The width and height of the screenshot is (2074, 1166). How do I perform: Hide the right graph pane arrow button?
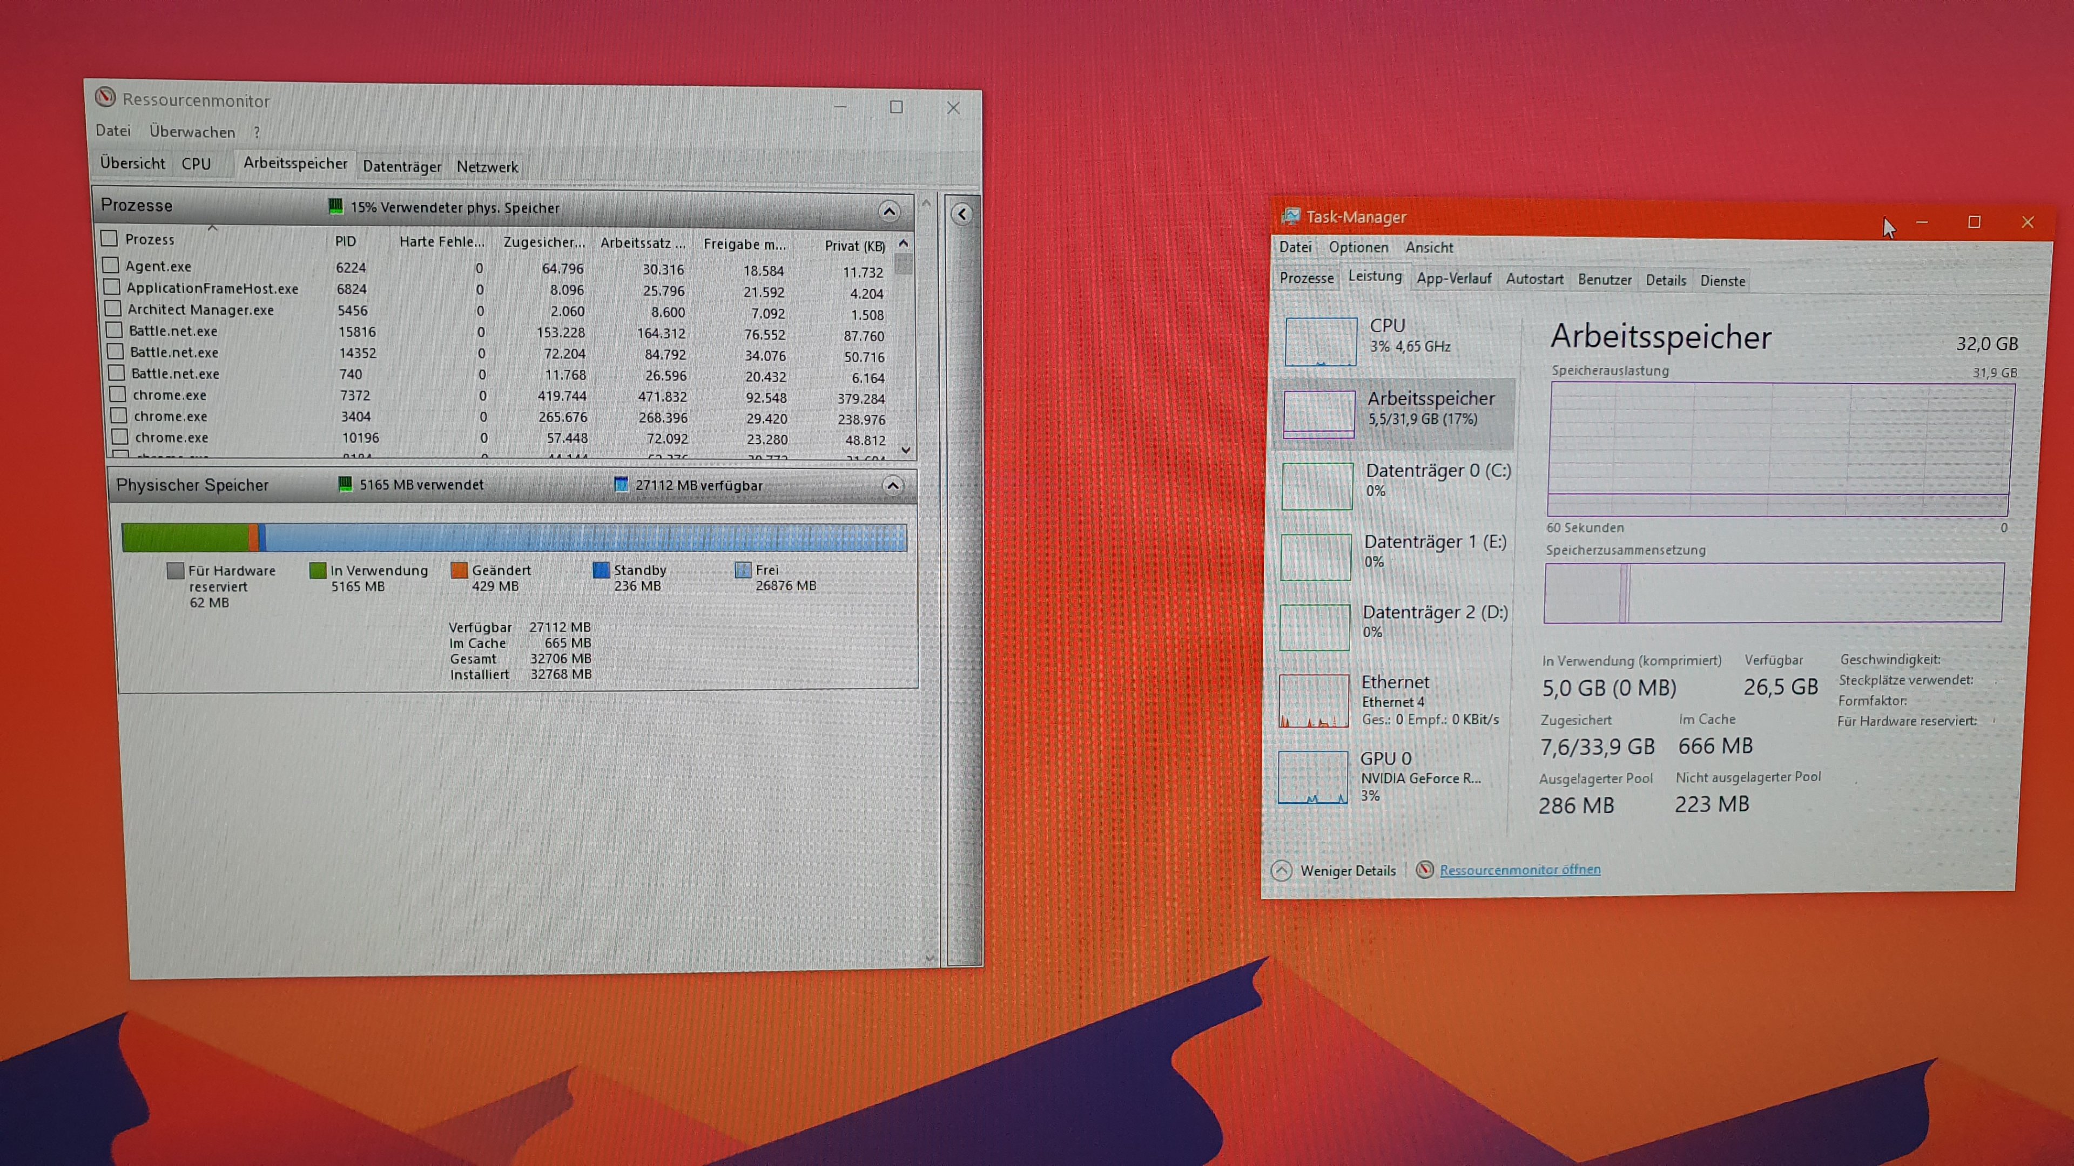(961, 214)
